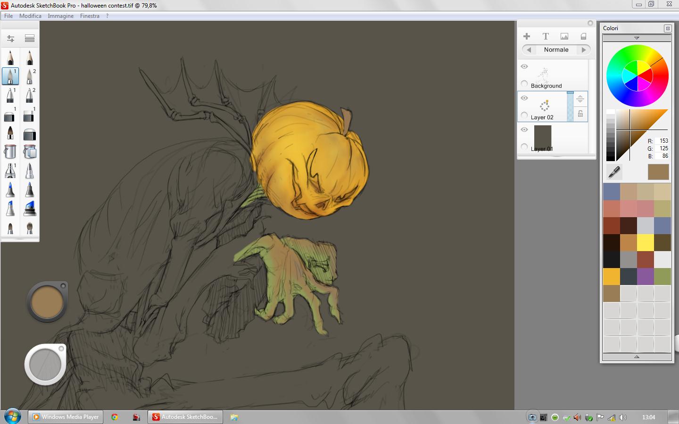The image size is (679, 424).
Task: Select the dark-tipped blue marker
Action: (29, 190)
